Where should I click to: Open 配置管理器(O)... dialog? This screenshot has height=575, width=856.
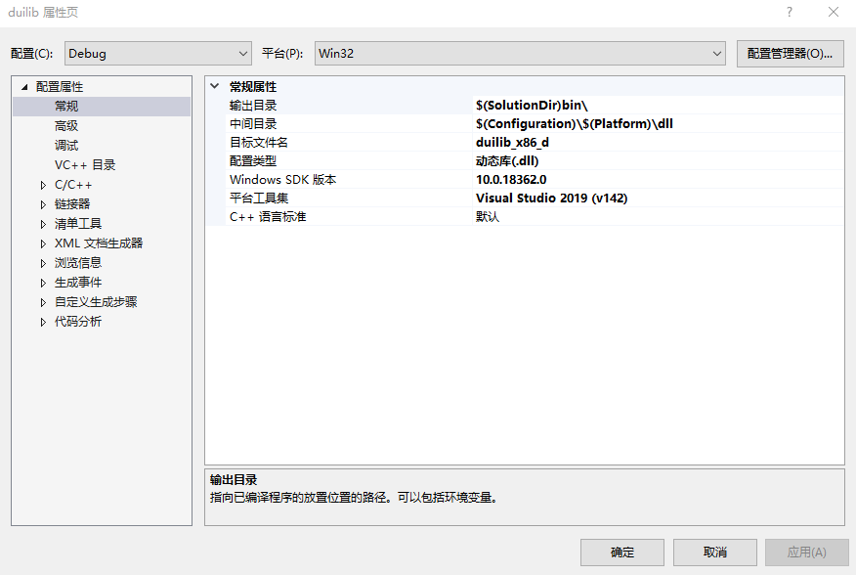[790, 54]
